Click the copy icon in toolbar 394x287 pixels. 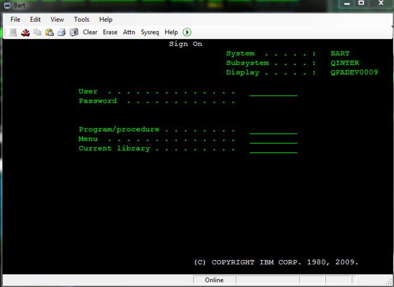38,32
